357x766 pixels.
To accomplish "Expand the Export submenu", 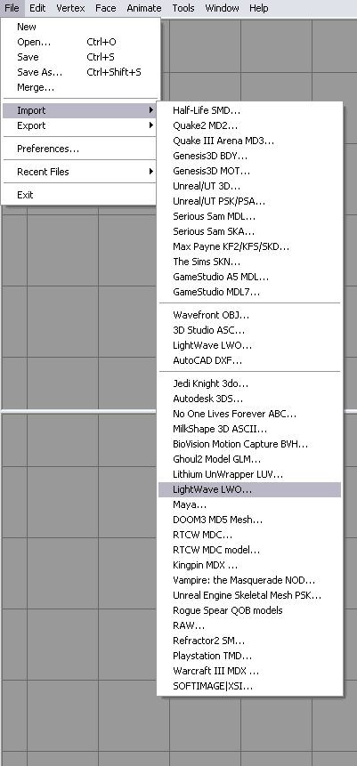I will coord(79,125).
